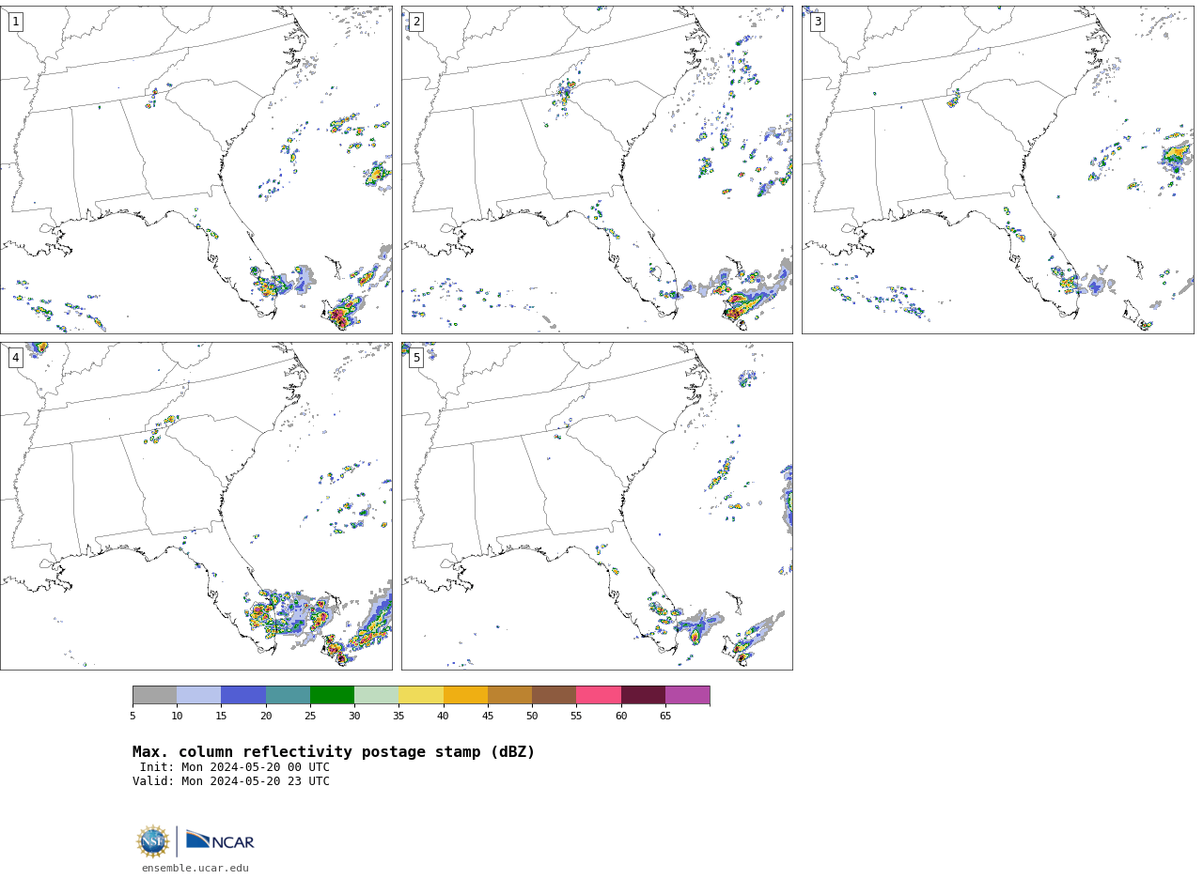Click the dark green 25-30 dBZ swatch
The image size is (1203, 879).
[x=332, y=695]
